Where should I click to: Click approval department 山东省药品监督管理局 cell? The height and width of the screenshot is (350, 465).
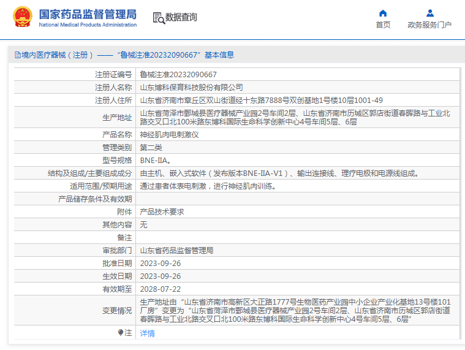click(176, 250)
